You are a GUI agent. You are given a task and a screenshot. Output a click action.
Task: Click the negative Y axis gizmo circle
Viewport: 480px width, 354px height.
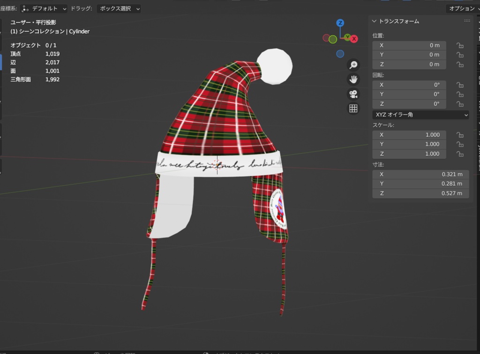[x=333, y=39]
